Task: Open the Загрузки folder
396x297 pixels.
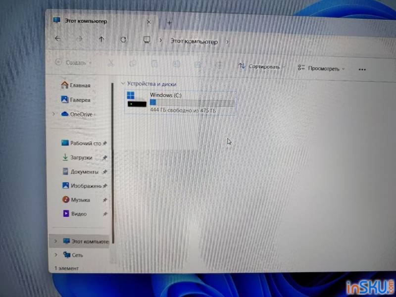Action: click(x=77, y=157)
